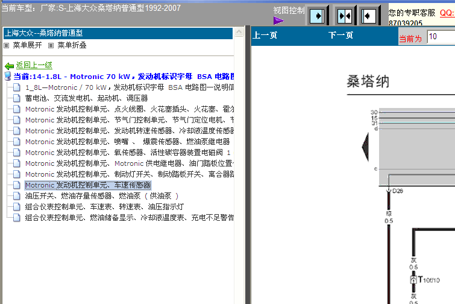Click the database icon beside 当前 heading

[x=8, y=77]
